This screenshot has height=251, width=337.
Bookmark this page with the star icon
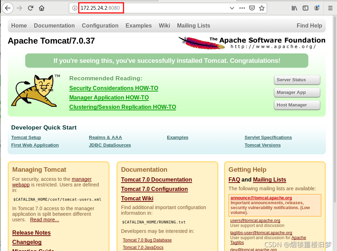pyautogui.click(x=261, y=8)
